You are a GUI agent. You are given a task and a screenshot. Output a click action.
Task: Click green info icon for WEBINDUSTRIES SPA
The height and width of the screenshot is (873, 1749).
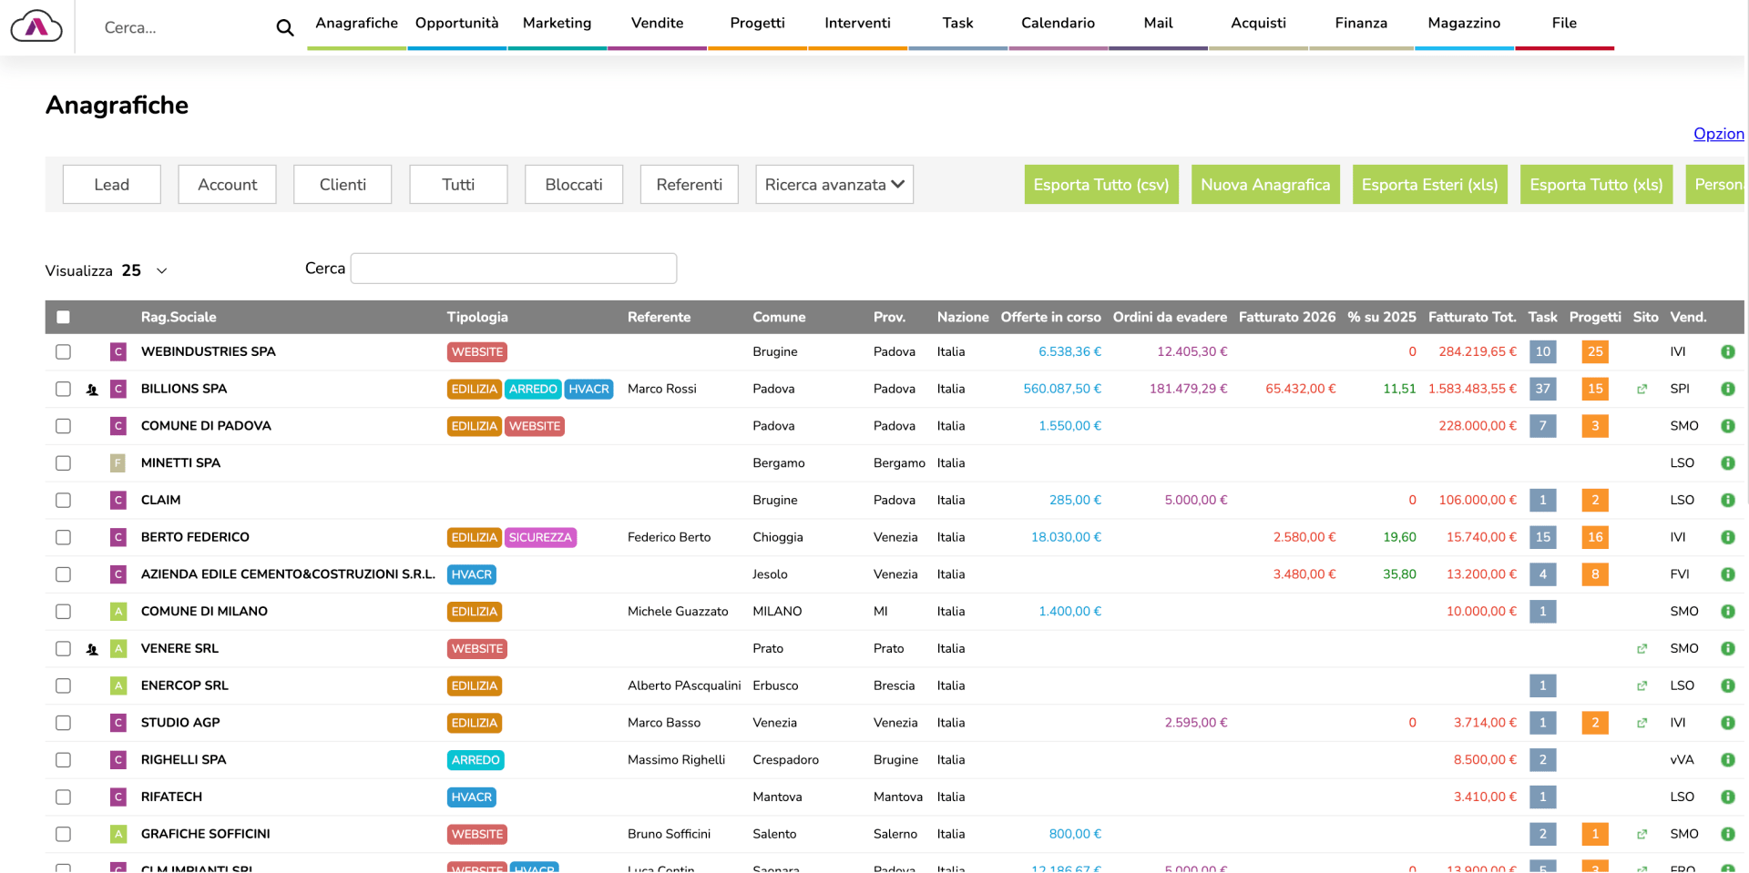pyautogui.click(x=1727, y=352)
